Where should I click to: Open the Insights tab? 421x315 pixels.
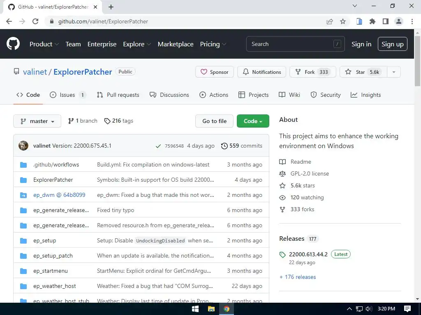point(365,95)
